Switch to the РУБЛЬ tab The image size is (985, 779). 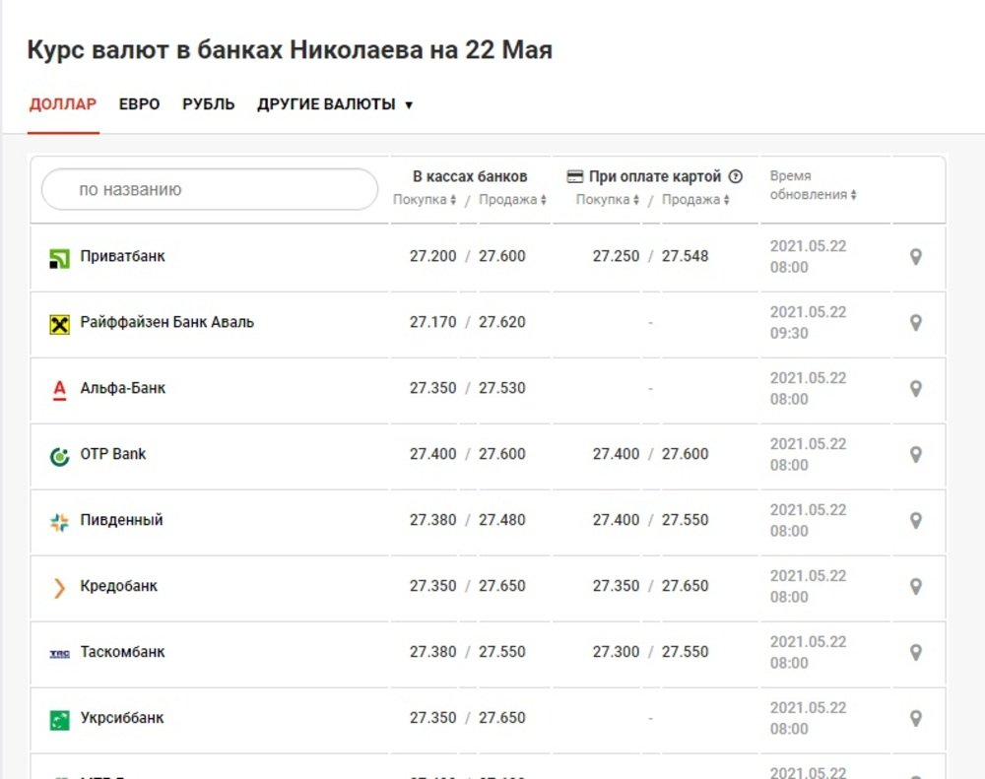coord(209,104)
